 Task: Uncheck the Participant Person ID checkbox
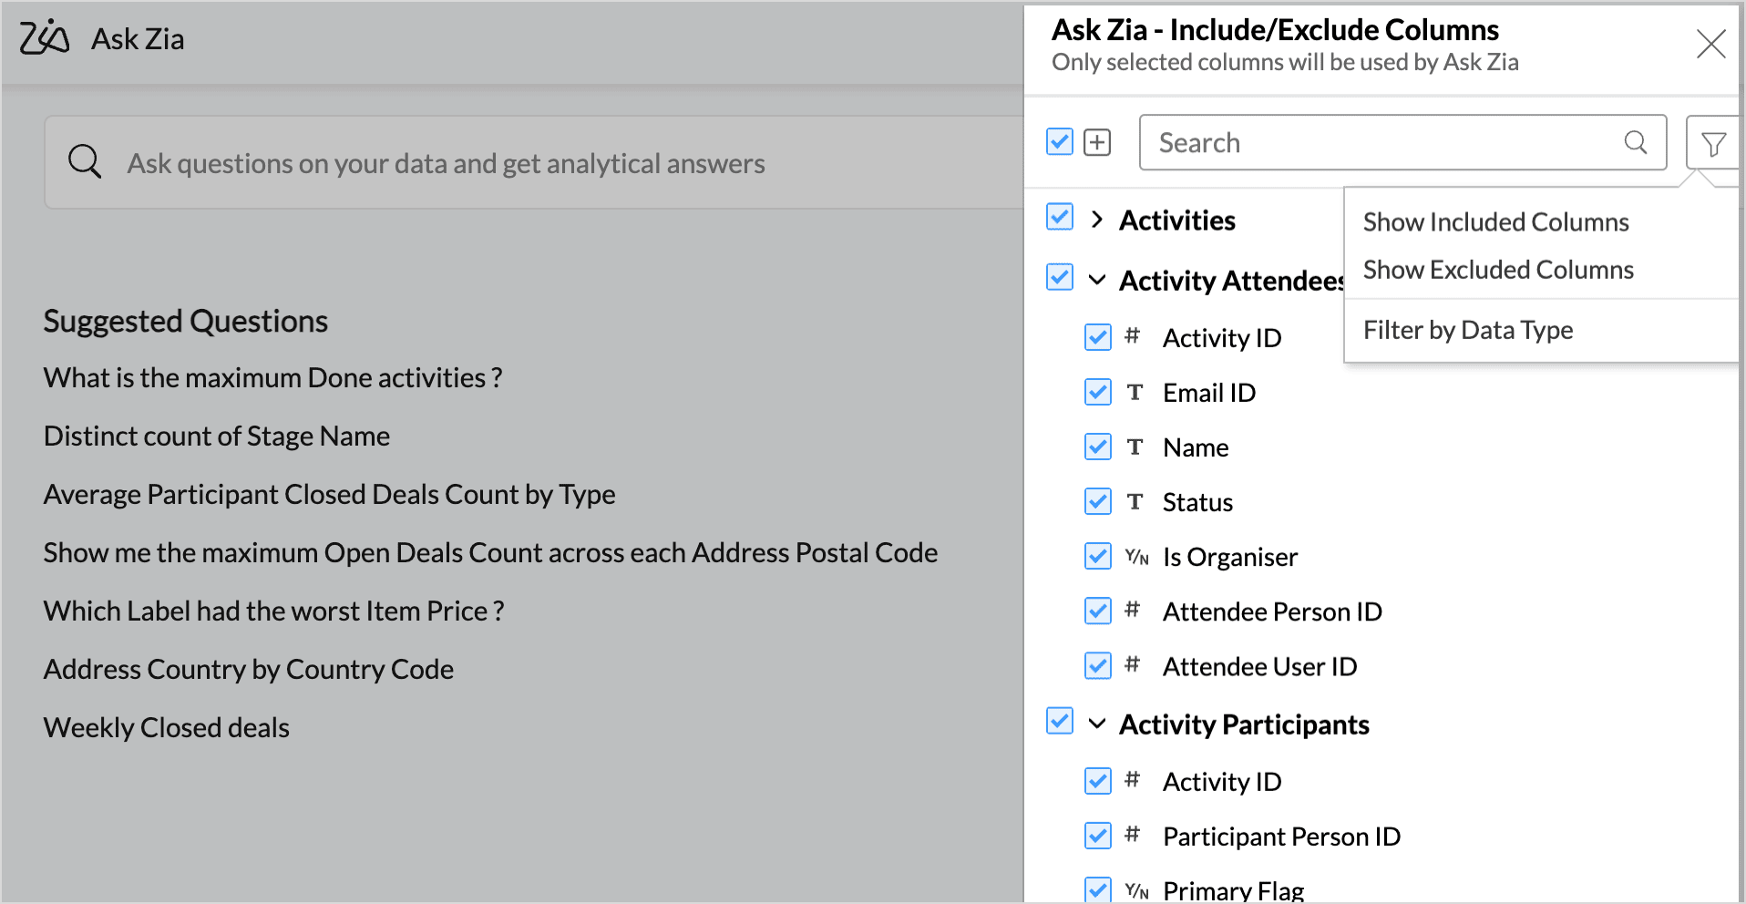(x=1098, y=836)
